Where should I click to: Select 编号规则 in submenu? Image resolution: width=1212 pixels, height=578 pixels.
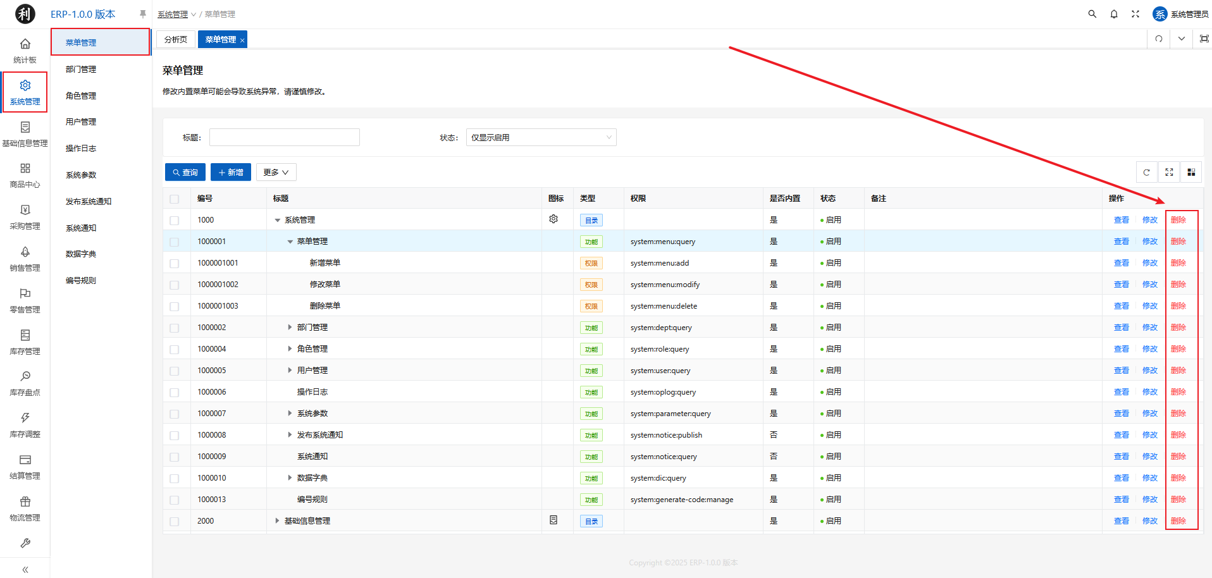click(x=81, y=281)
